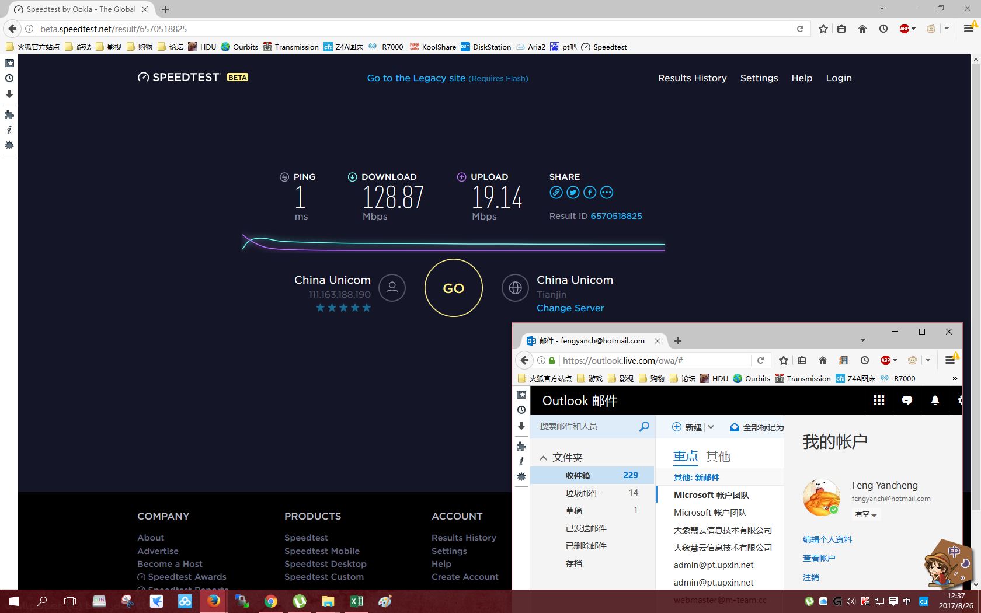The height and width of the screenshot is (613, 981).
Task: Open Aria2 bookmark
Action: pyautogui.click(x=530, y=47)
